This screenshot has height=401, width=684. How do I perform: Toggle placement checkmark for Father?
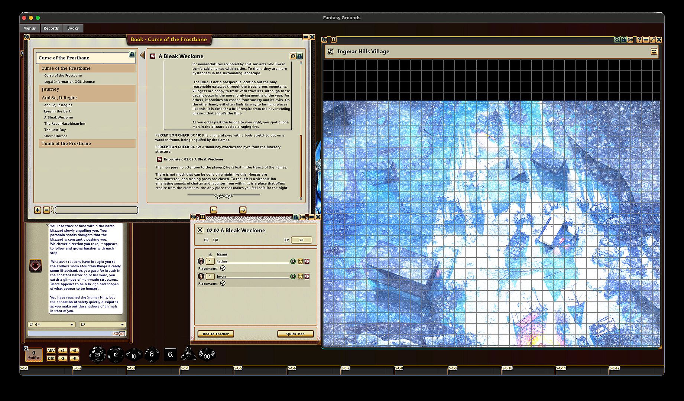[223, 268]
